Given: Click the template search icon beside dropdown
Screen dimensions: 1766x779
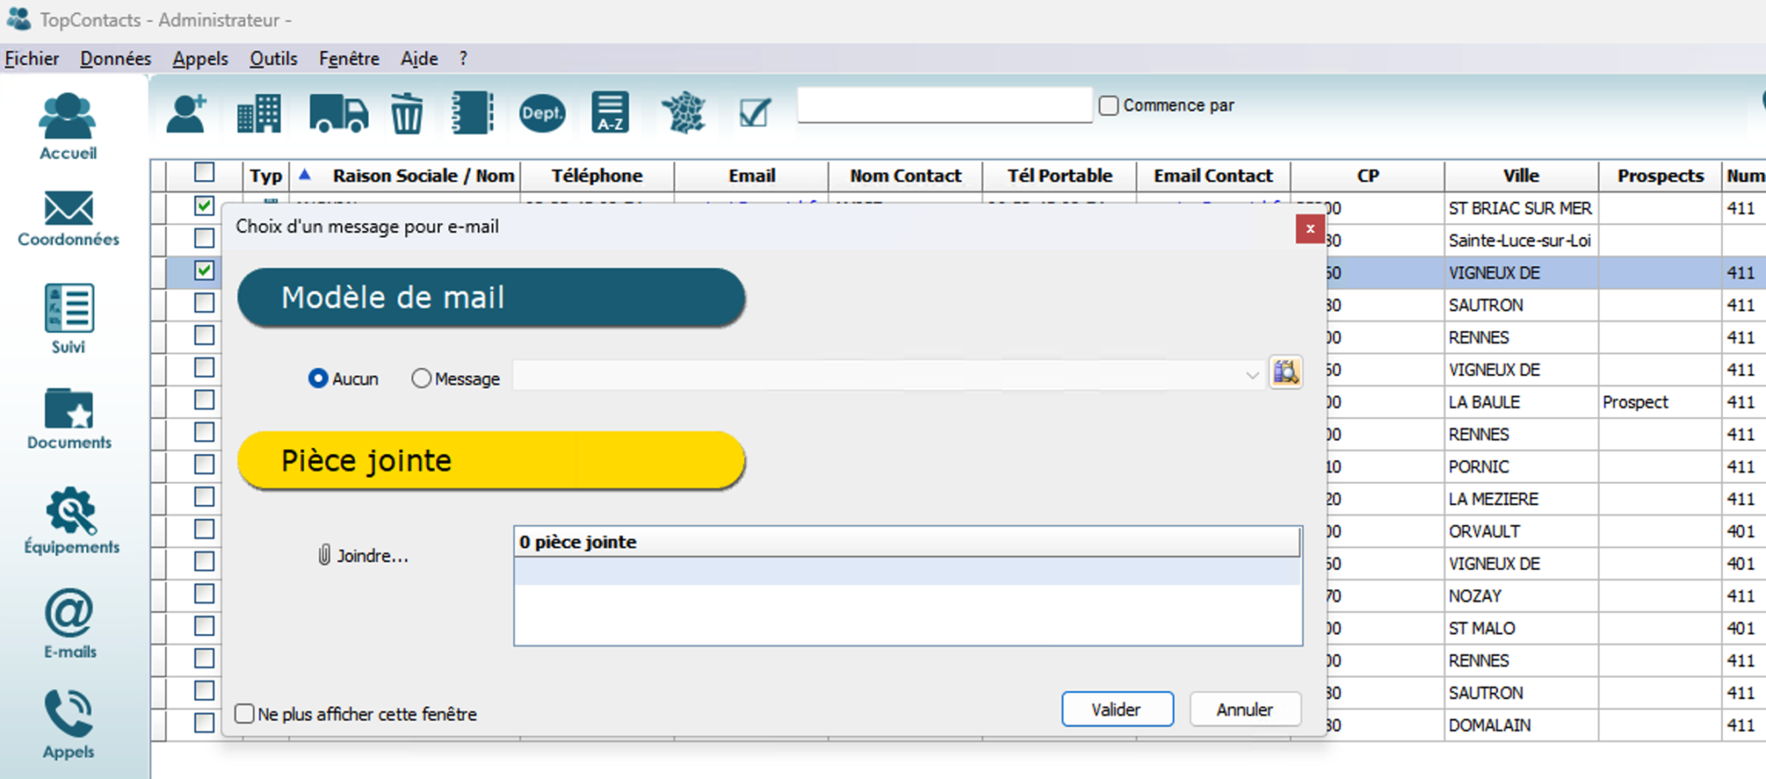Looking at the screenshot, I should 1286,373.
